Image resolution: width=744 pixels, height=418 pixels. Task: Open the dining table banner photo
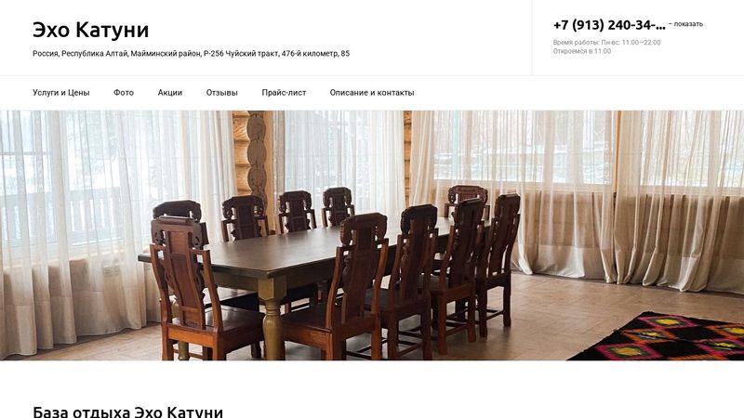click(x=372, y=235)
